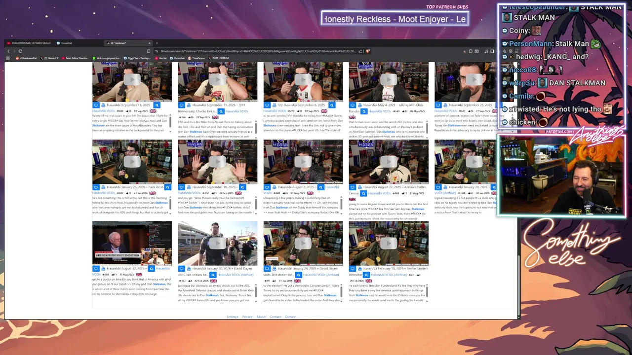Click the browser back arrow

pyautogui.click(x=8, y=51)
